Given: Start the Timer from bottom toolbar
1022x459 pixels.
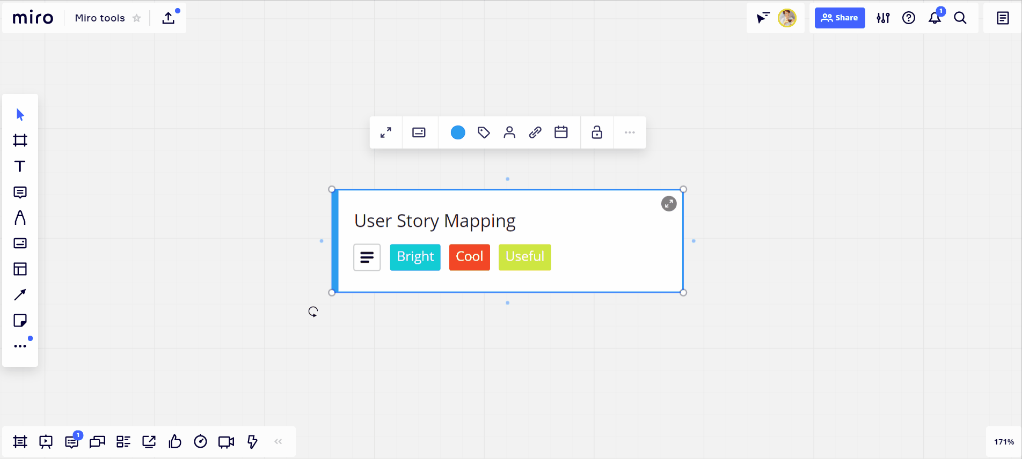Looking at the screenshot, I should click(200, 441).
